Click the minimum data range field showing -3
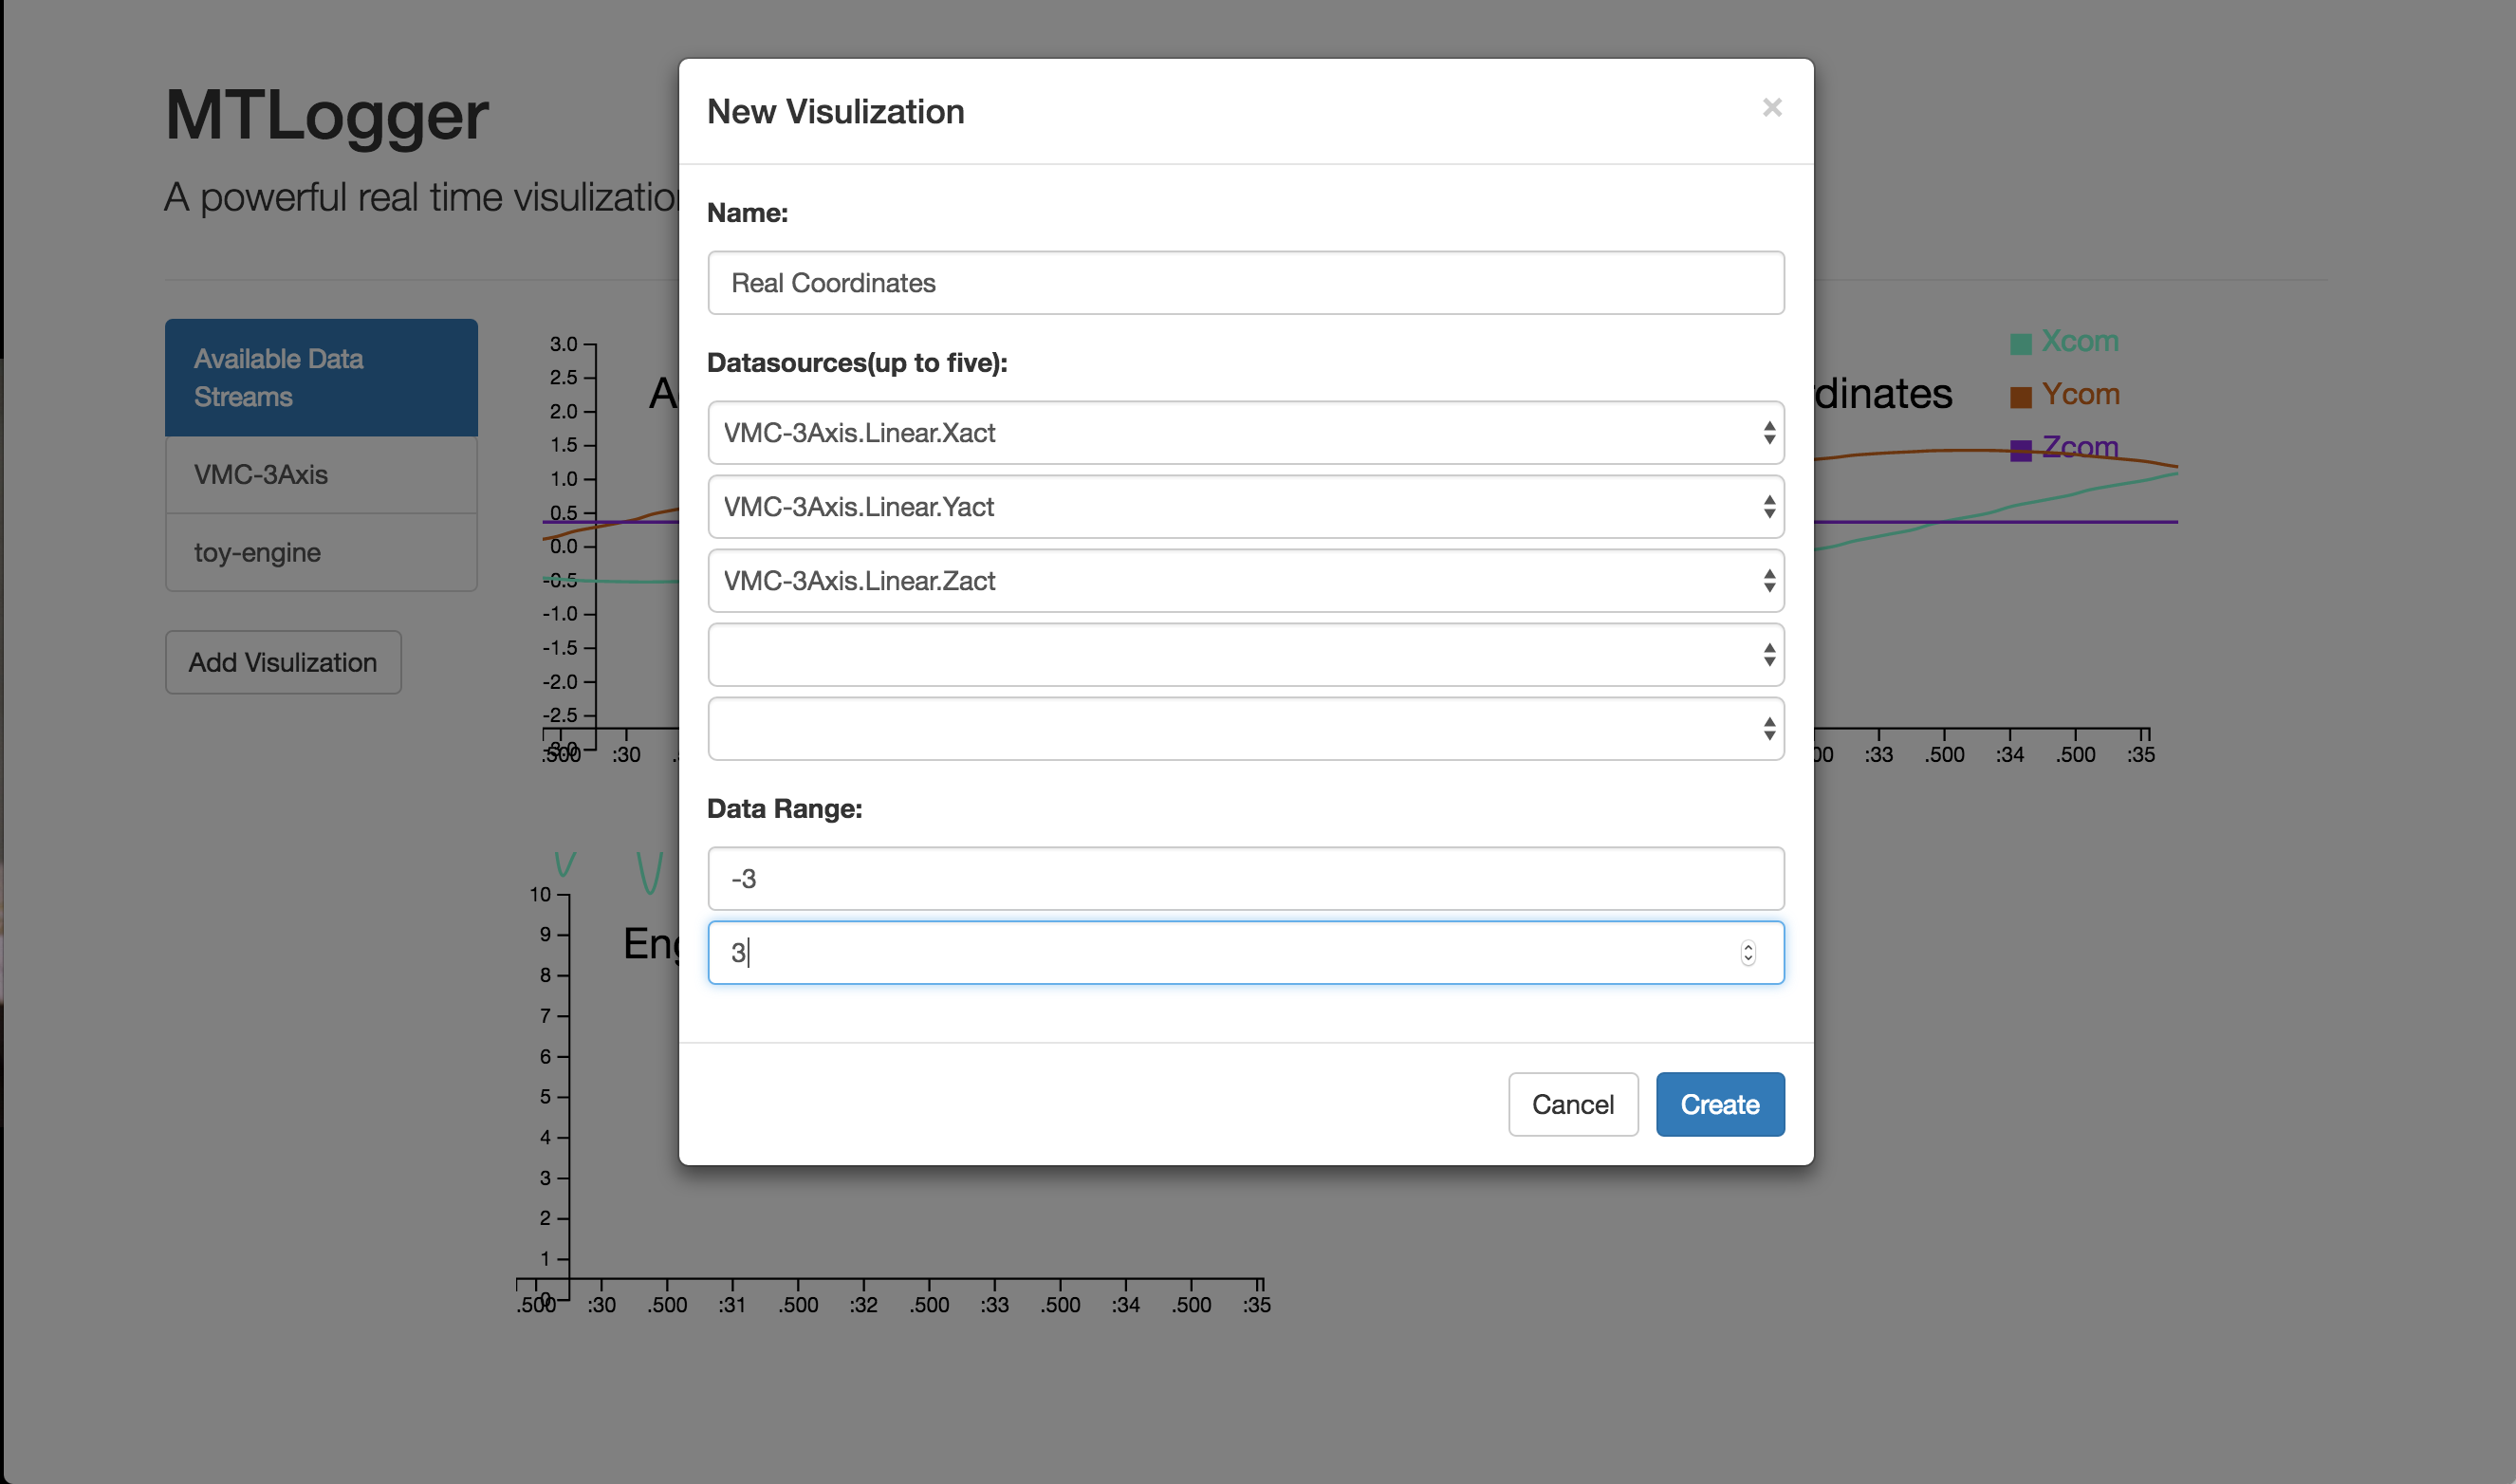This screenshot has height=1484, width=2516. [x=1245, y=879]
